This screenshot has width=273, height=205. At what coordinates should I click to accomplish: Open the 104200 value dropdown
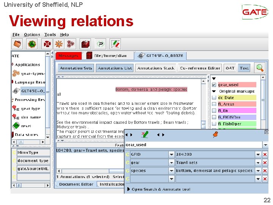tap(258, 155)
